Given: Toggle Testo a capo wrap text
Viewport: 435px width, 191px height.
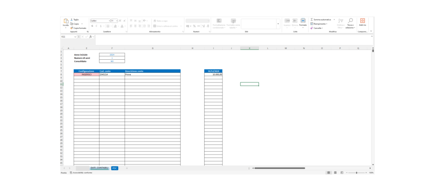Looking at the screenshot, I should (x=160, y=21).
